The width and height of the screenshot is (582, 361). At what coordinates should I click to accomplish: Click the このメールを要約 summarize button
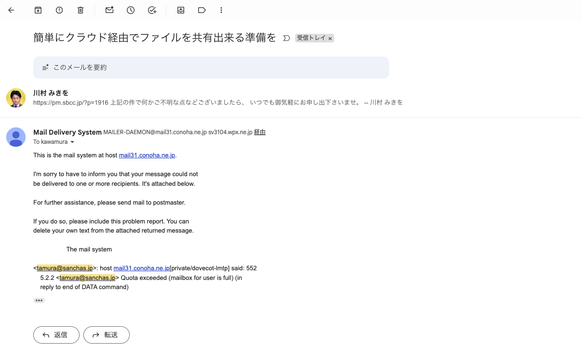211,68
